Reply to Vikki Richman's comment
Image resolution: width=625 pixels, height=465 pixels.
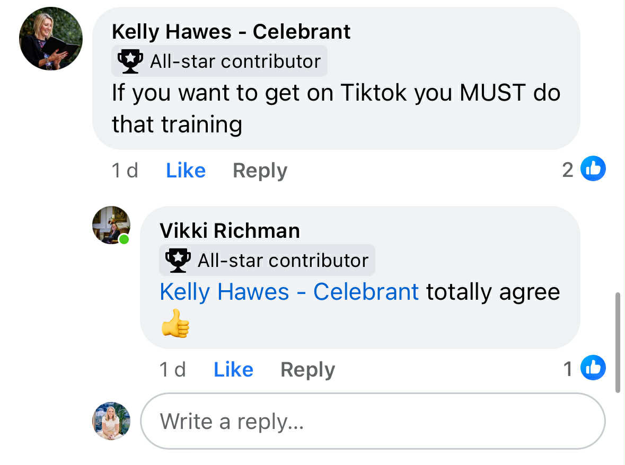(x=307, y=370)
